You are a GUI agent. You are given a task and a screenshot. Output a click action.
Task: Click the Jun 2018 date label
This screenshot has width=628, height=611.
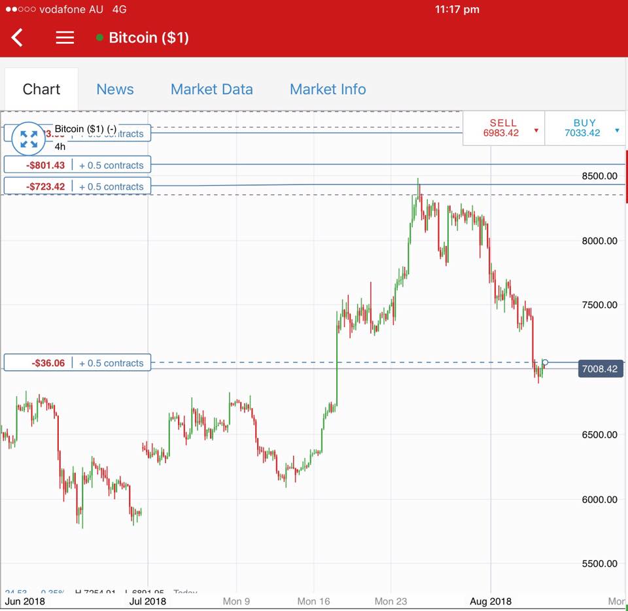point(25,601)
